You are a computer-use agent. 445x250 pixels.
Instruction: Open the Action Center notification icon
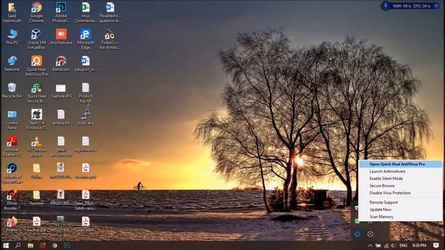pyautogui.click(x=436, y=245)
